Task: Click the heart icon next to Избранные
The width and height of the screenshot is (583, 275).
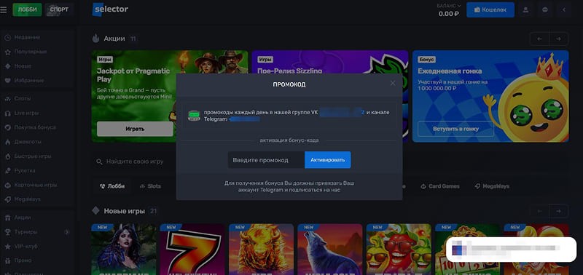Action: click(7, 81)
